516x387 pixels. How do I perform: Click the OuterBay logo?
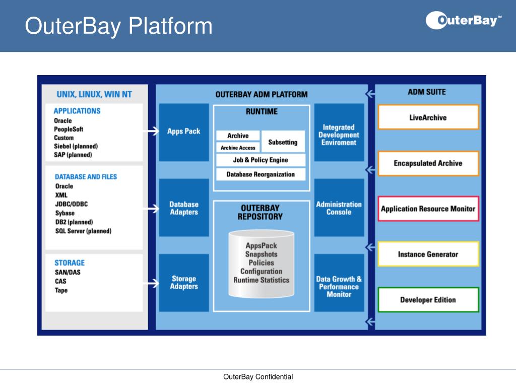pyautogui.click(x=464, y=20)
